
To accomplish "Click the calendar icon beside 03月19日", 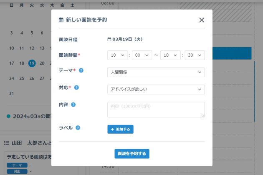I will [x=109, y=39].
